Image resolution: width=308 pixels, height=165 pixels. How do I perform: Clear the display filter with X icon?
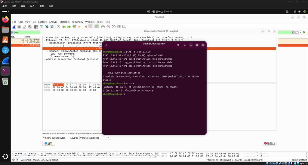click(x=293, y=32)
